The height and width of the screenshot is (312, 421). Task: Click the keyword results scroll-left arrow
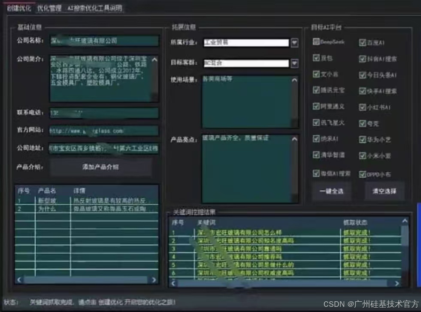point(173,283)
